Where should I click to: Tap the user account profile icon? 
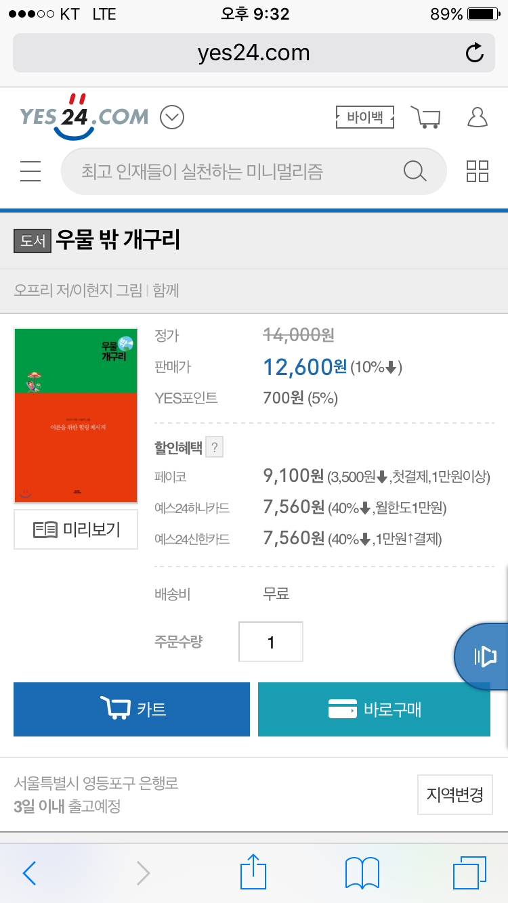(478, 117)
